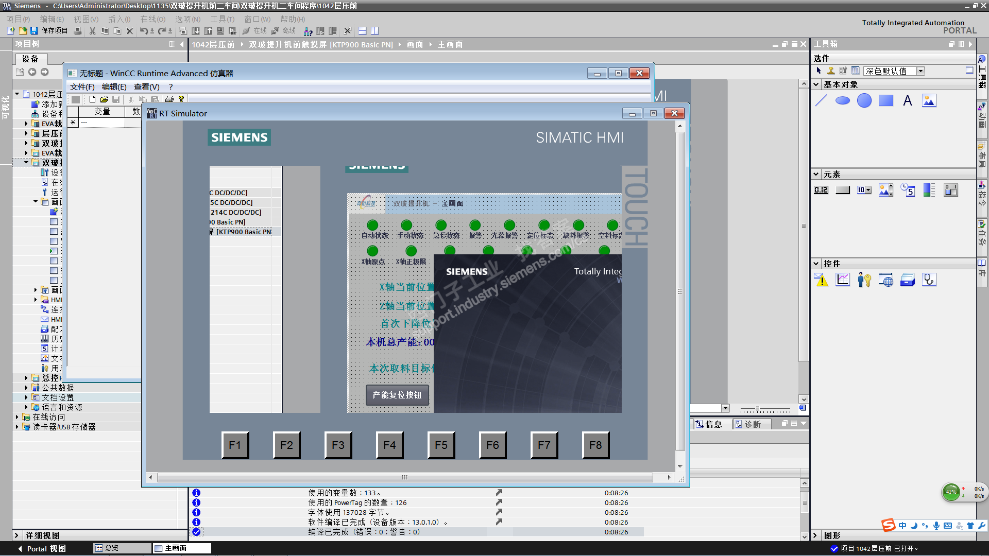
Task: Select the Switch element icon
Action: point(951,190)
